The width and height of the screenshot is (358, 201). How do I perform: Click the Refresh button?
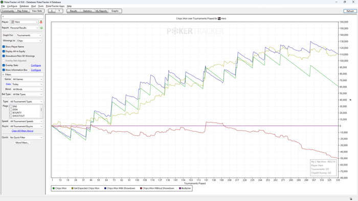350,11
